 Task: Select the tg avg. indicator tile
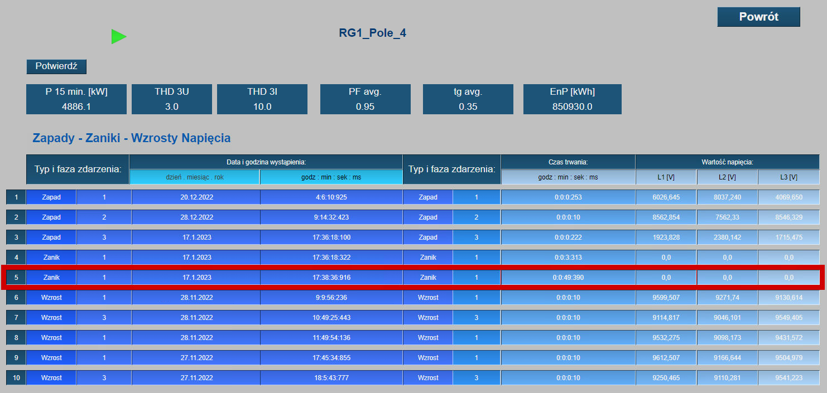[x=468, y=99]
